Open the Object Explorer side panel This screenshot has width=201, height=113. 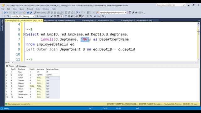(2, 25)
